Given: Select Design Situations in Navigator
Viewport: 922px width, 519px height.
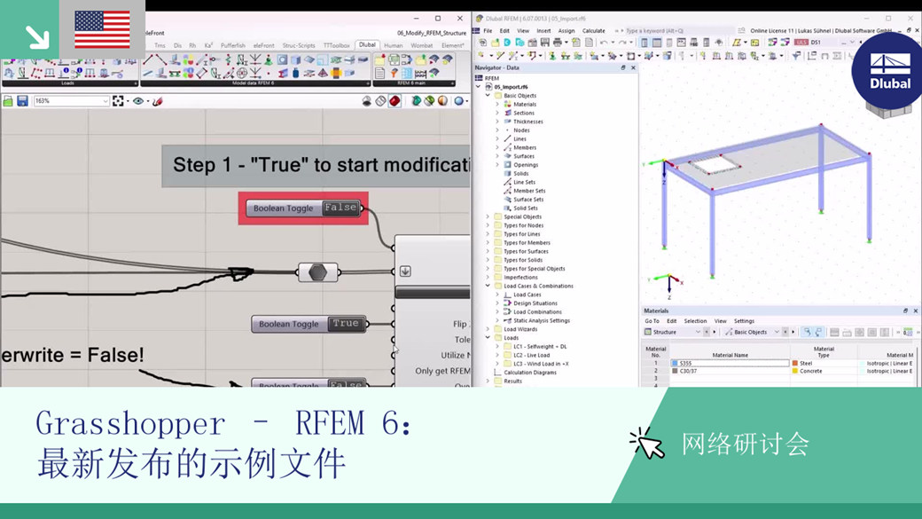Looking at the screenshot, I should pyautogui.click(x=535, y=303).
